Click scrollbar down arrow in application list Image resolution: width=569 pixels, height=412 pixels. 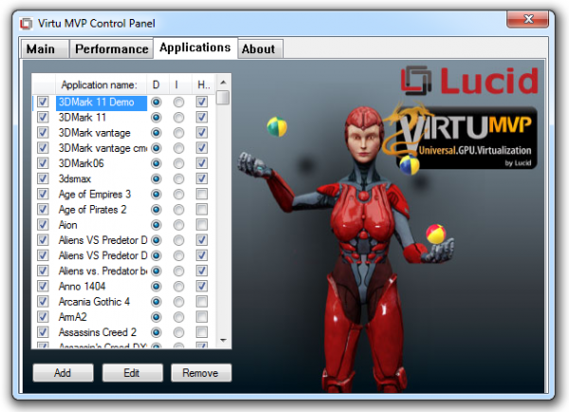[223, 341]
